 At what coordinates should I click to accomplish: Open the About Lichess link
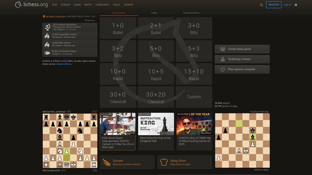(x=64, y=64)
